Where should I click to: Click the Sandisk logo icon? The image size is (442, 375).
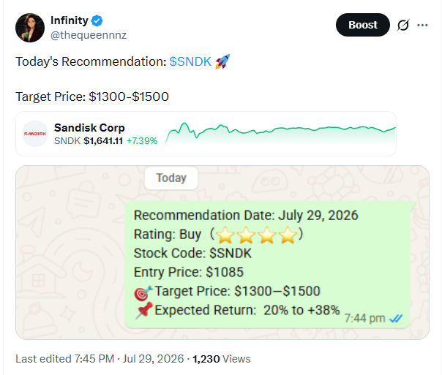[x=35, y=134]
